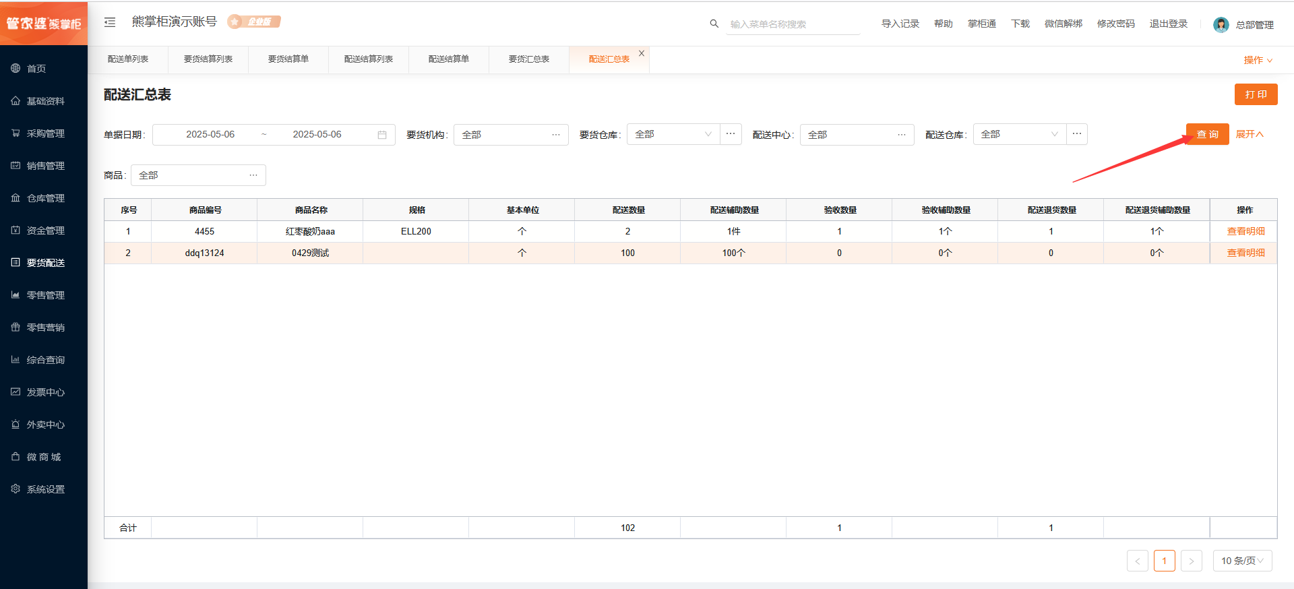
Task: Switch to the 配送单列表 tab
Action: click(128, 59)
